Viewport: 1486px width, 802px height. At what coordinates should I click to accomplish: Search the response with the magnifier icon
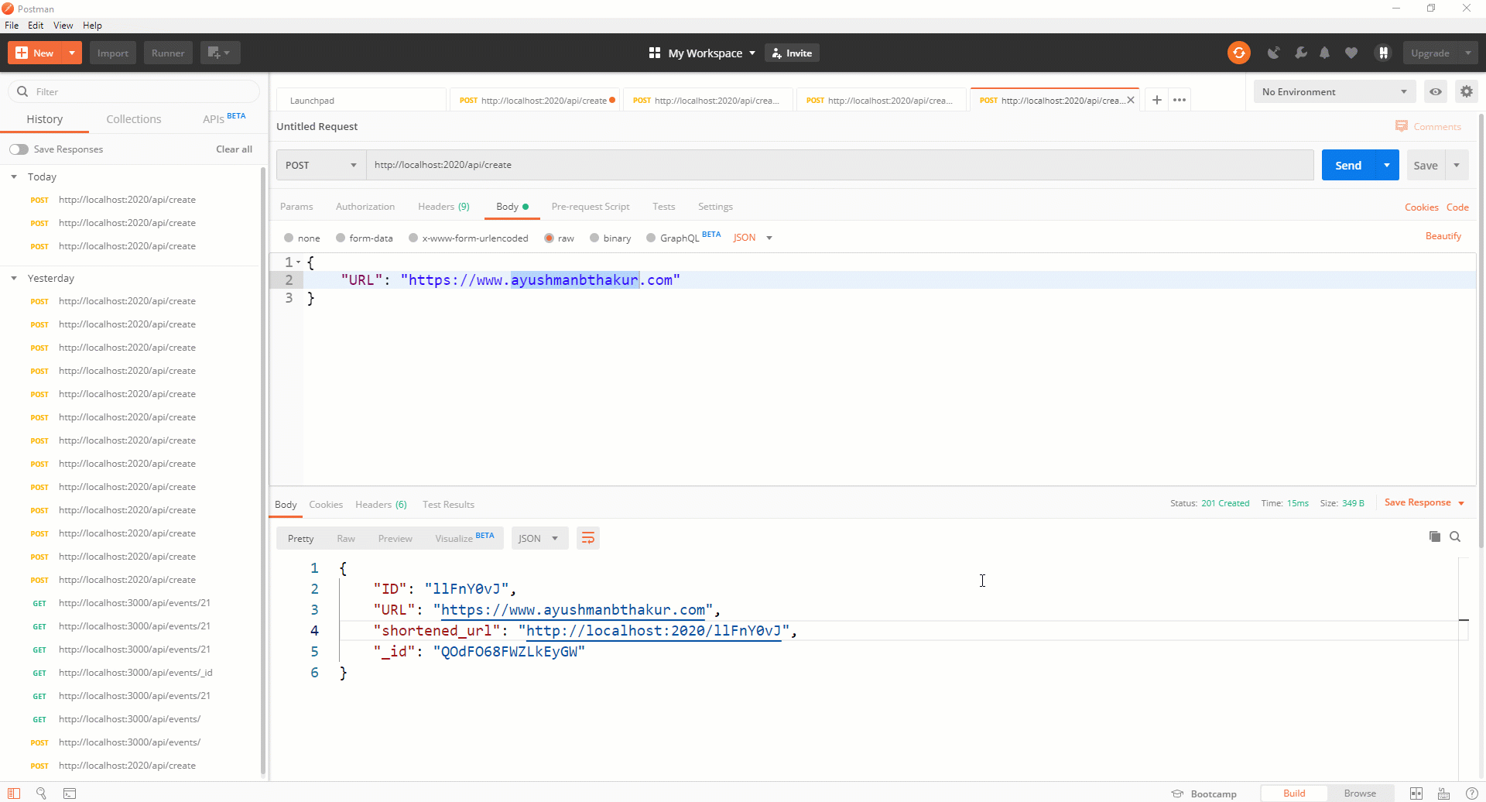tap(1455, 536)
